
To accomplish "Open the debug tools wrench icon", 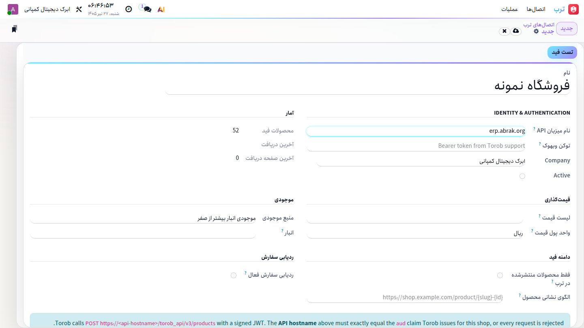I will (x=79, y=9).
